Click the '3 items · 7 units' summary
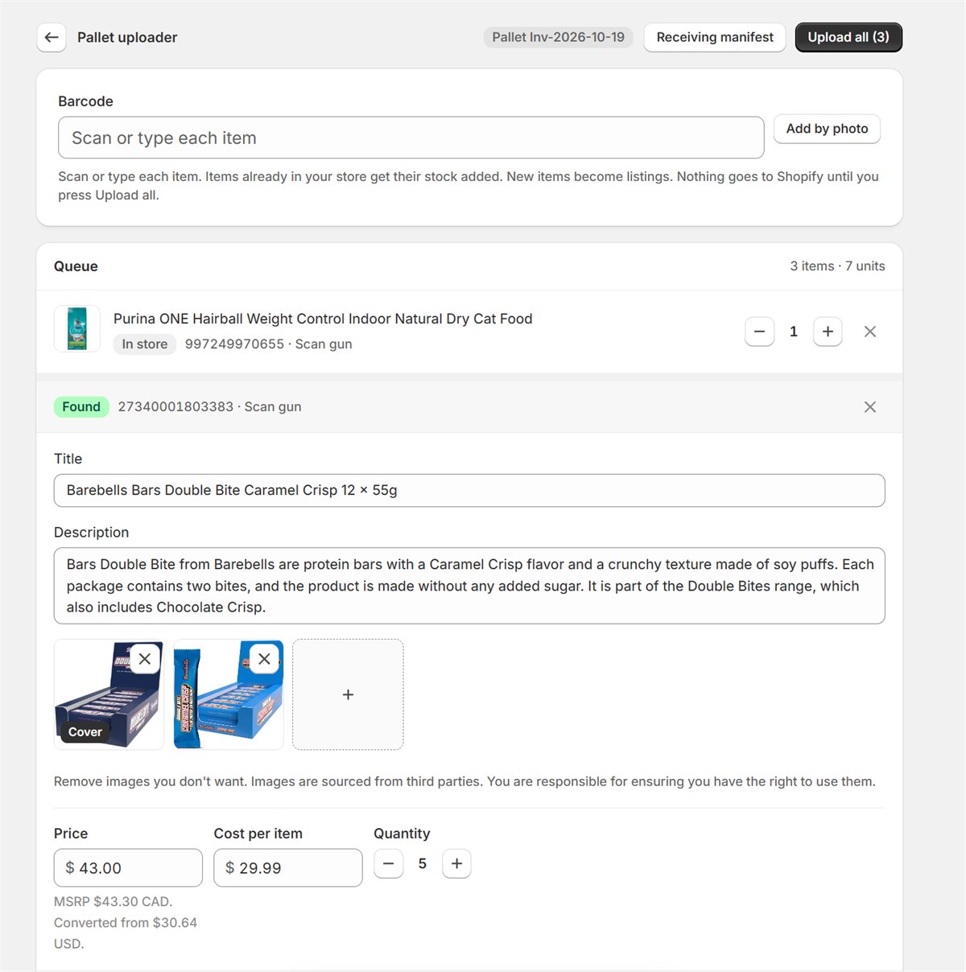The width and height of the screenshot is (966, 972). pos(837,266)
